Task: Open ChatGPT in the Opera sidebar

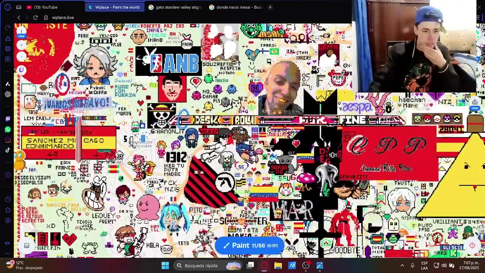Action: click(x=8, y=94)
